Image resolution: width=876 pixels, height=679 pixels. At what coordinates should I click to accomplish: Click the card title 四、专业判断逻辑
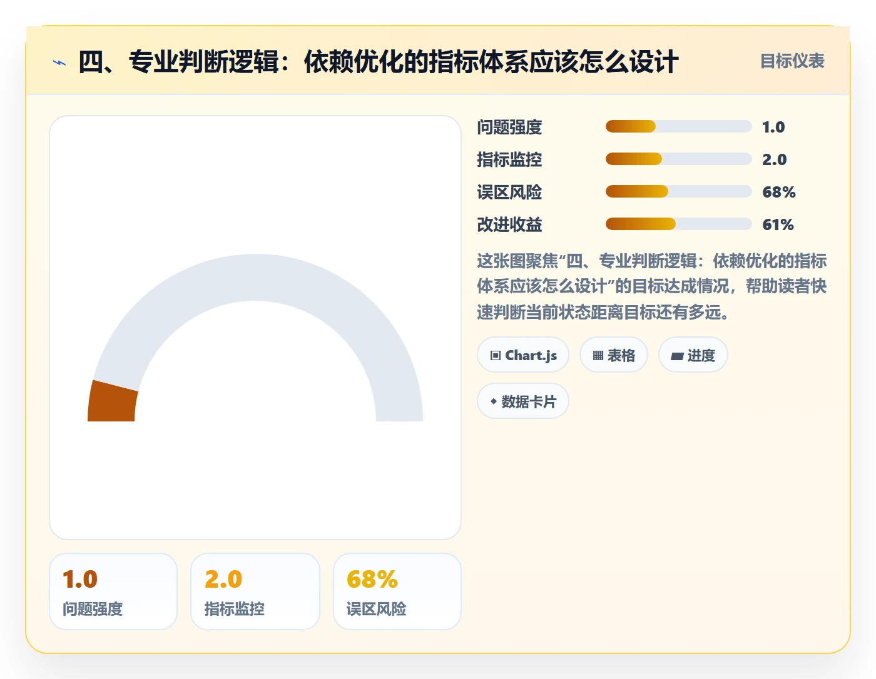(378, 62)
